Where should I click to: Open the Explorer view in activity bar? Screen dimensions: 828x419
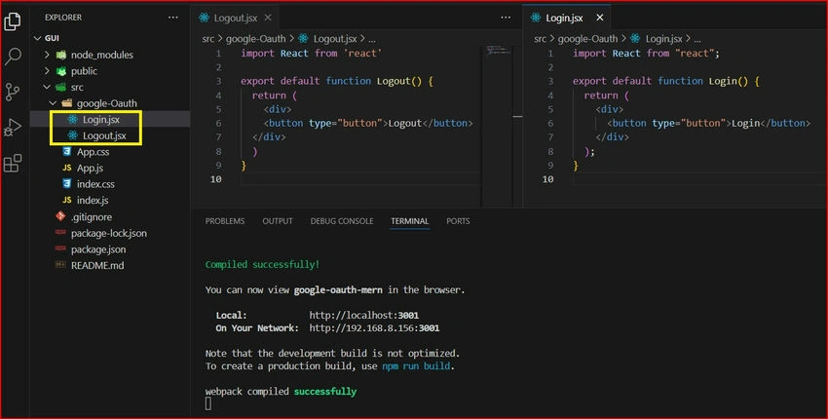pyautogui.click(x=12, y=21)
